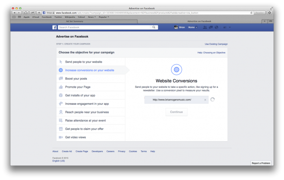This screenshot has width=284, height=180.
Task: Select Get video views objective
Action: [91, 137]
